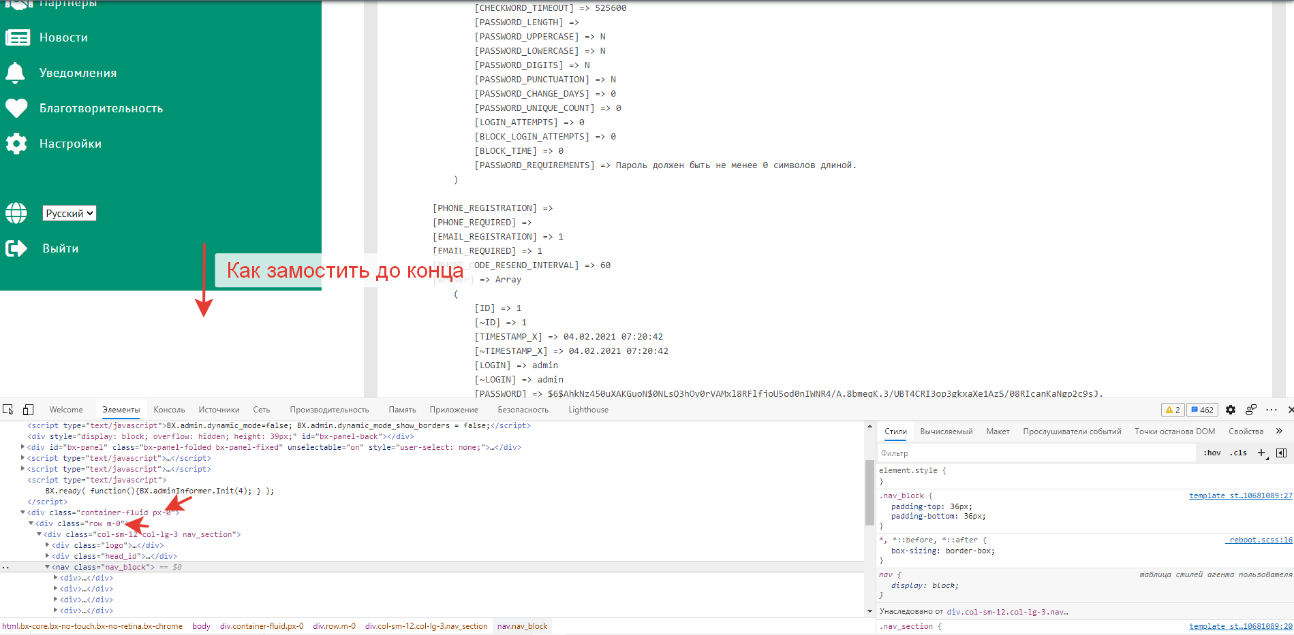The width and height of the screenshot is (1294, 635).
Task: Select body in the DOM breadcrumb
Action: 201,626
